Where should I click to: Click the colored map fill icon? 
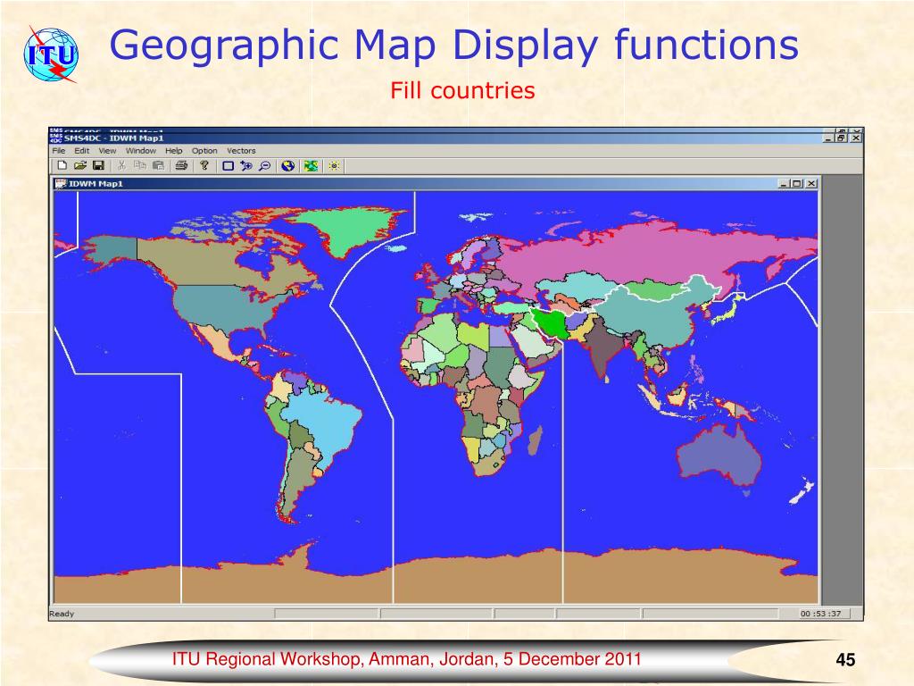coord(311,165)
